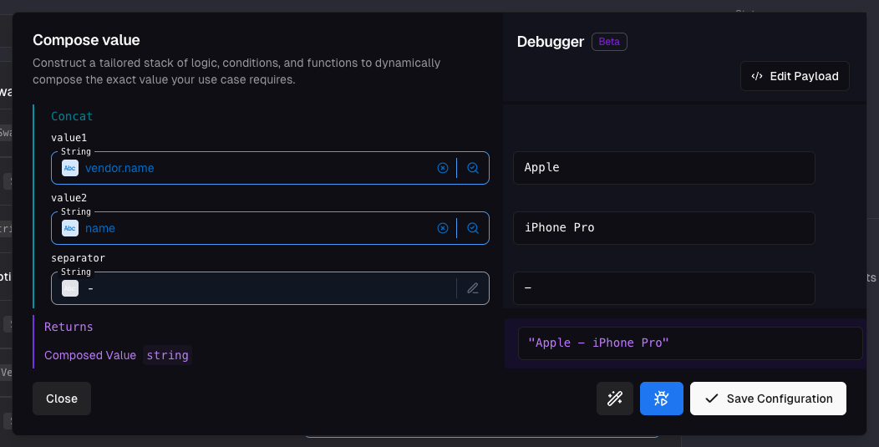This screenshot has width=879, height=447.
Task: Click the Abc type icon in value1
Action: [70, 168]
